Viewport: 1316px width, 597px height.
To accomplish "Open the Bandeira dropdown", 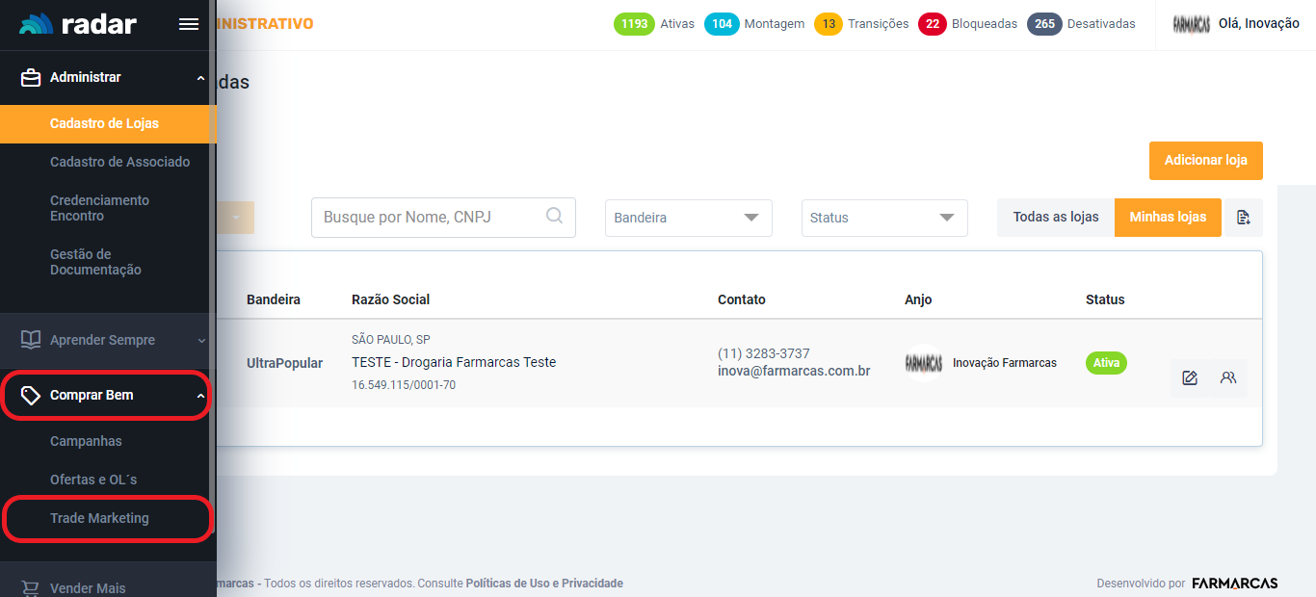I will [688, 219].
